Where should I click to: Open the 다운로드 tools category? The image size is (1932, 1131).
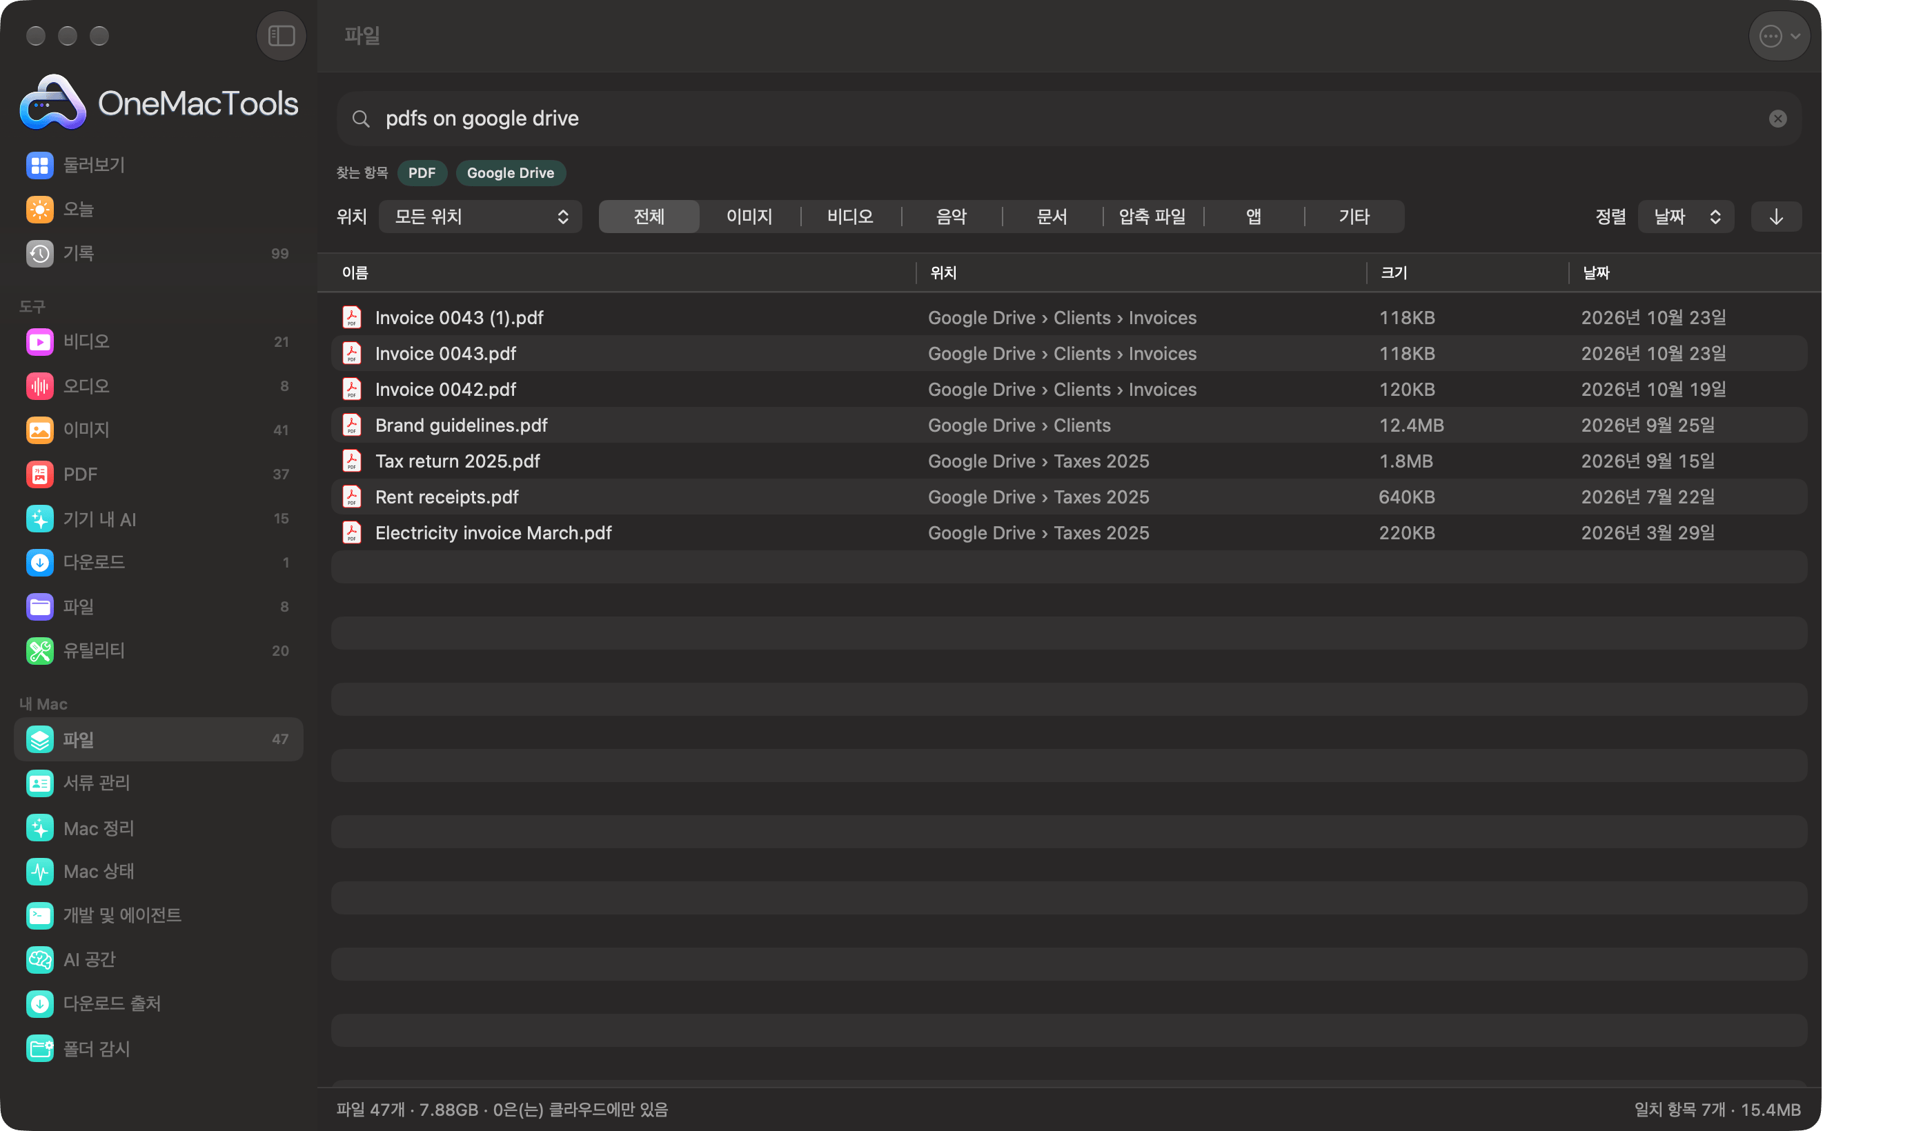point(159,563)
